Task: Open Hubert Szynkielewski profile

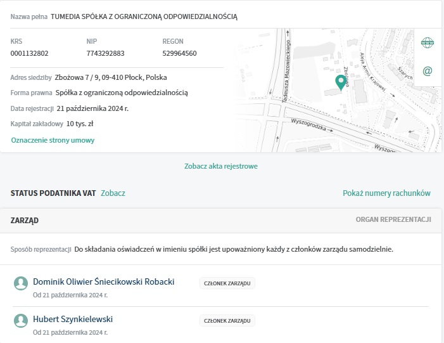Action: tap(73, 319)
